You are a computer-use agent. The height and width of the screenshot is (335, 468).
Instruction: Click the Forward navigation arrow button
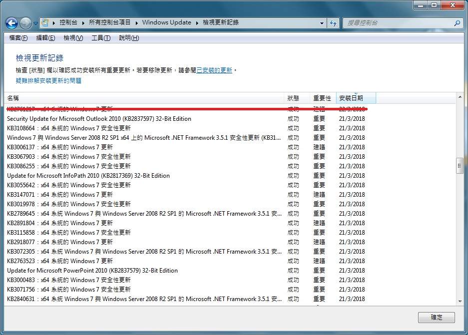click(x=25, y=23)
